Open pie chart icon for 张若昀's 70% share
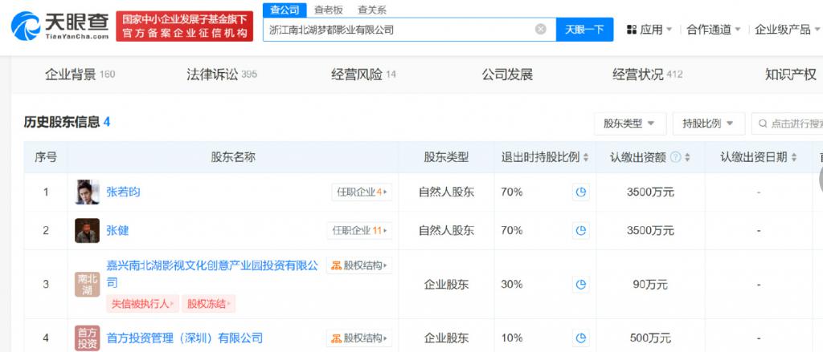Screen dimensions: 823x352 pyautogui.click(x=580, y=192)
